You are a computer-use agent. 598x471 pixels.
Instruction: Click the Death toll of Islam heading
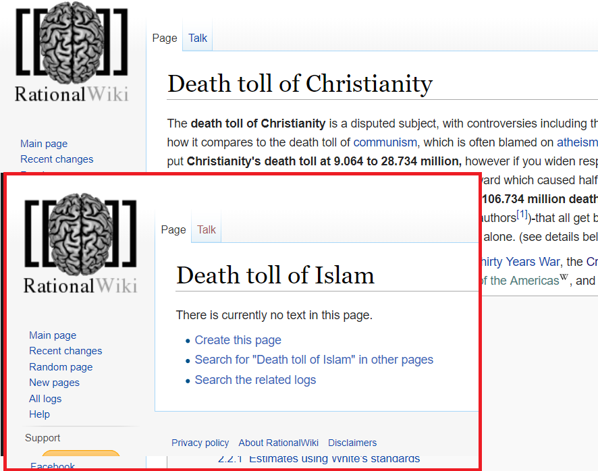point(275,275)
